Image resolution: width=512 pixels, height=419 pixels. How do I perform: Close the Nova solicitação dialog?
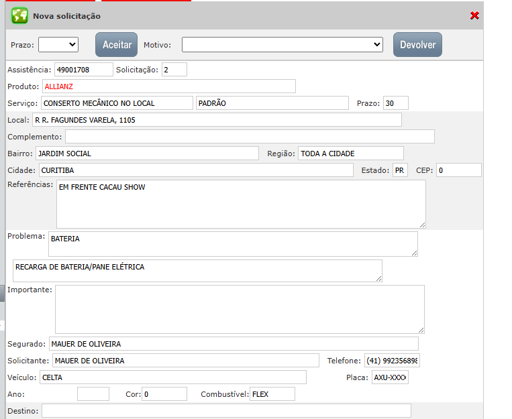pyautogui.click(x=474, y=15)
